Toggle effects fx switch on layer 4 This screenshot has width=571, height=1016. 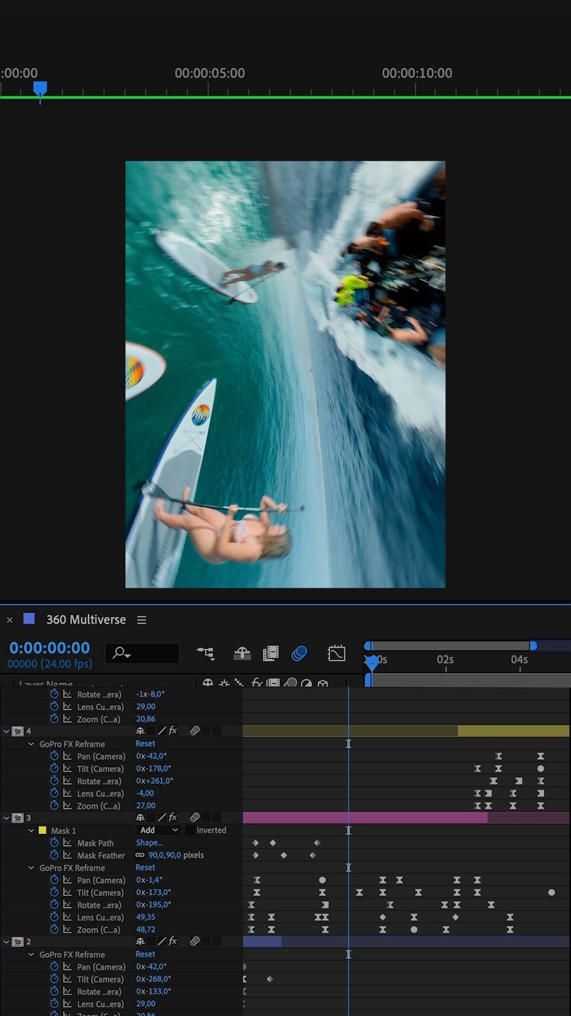click(172, 731)
